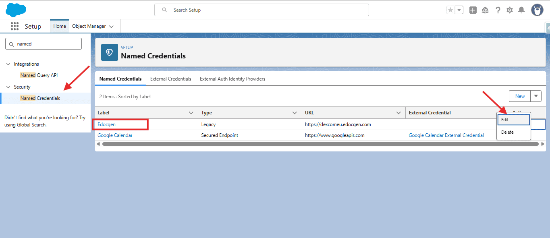This screenshot has height=238, width=550.
Task: Click the table's horizontal scrollbar
Action: tap(320, 144)
